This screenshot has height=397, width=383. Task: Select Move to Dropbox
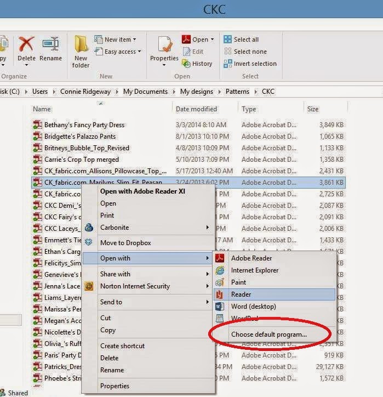pos(125,243)
